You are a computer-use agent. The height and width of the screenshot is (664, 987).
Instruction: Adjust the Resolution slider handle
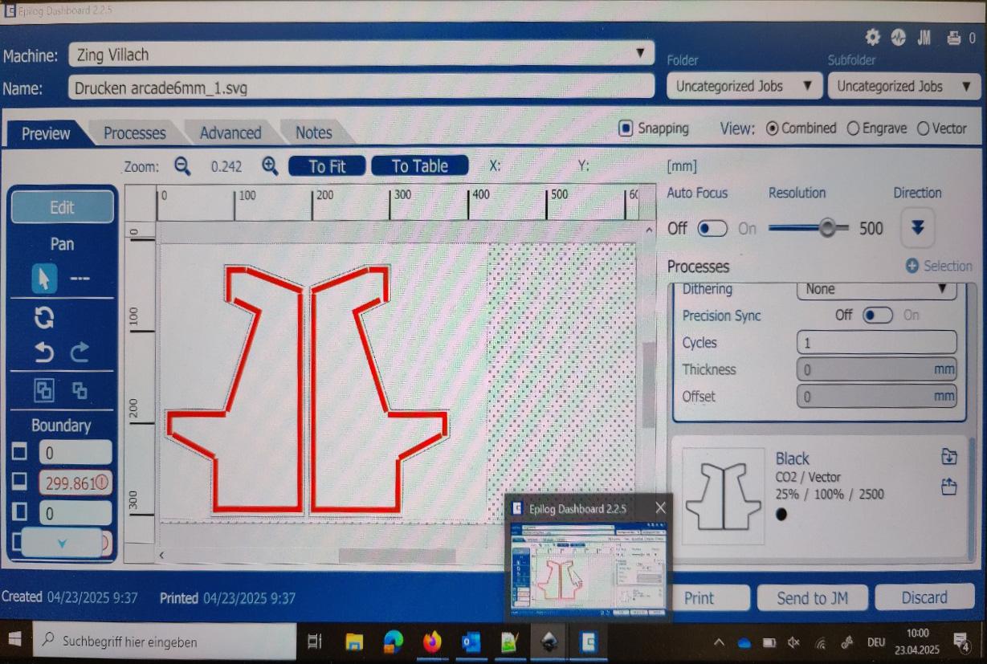(827, 228)
